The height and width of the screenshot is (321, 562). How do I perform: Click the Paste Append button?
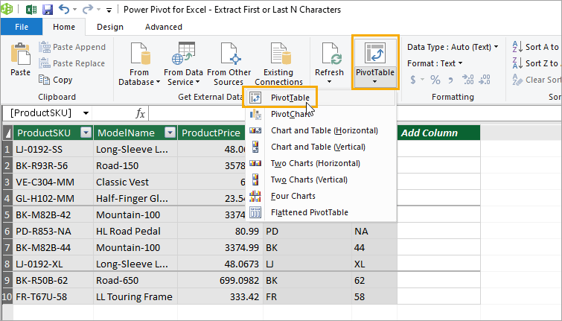(x=72, y=47)
